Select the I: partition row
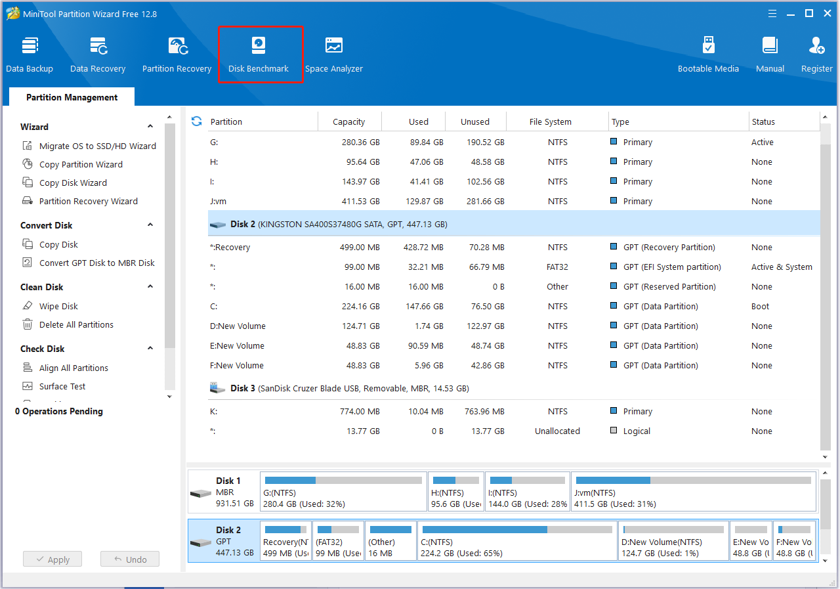Viewport: 840px width, 589px height. coord(514,181)
